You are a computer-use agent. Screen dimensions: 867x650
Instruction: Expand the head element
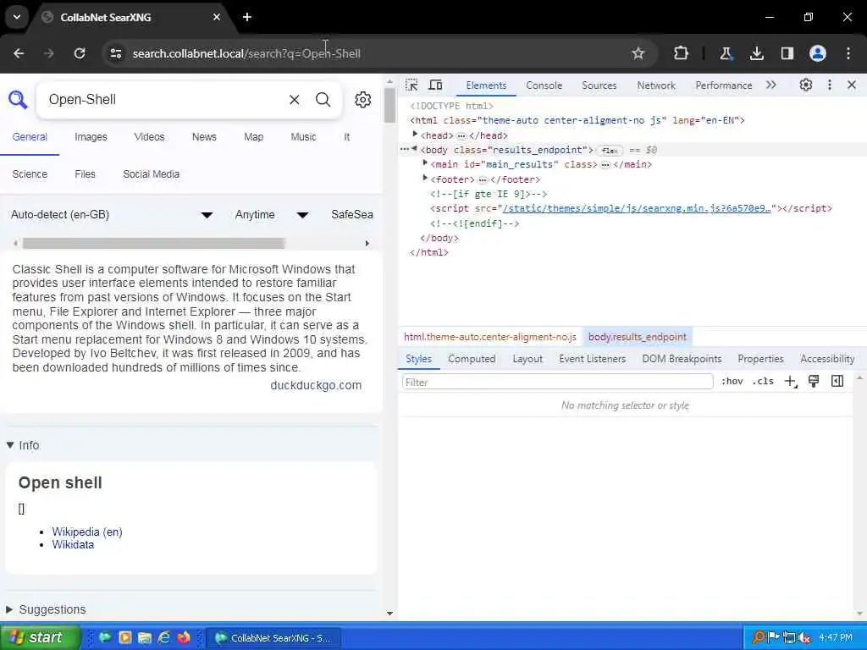[415, 135]
